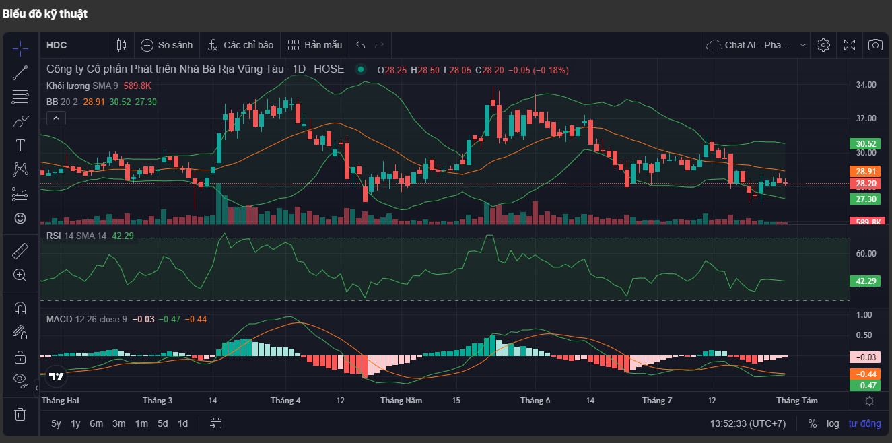Select the 1d time range
This screenshot has width=892, height=443.
[x=182, y=423]
